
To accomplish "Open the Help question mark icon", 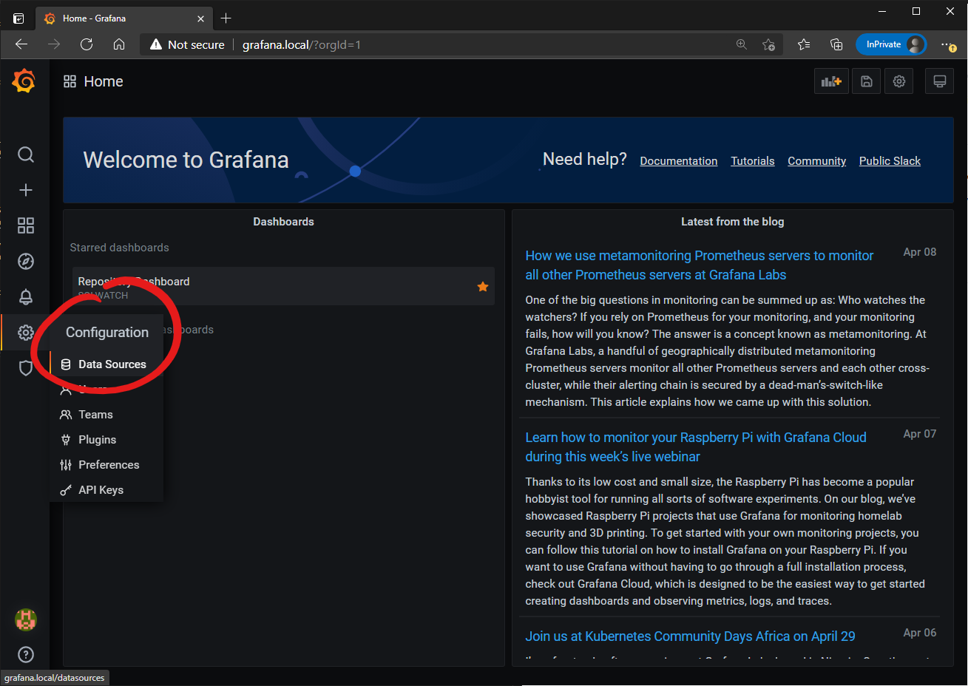I will (26, 654).
